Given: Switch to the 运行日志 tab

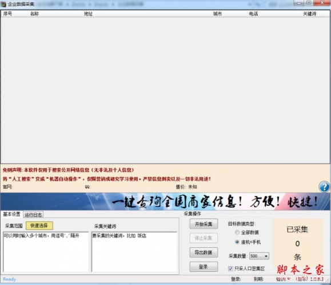Looking at the screenshot, I should click(x=33, y=215).
